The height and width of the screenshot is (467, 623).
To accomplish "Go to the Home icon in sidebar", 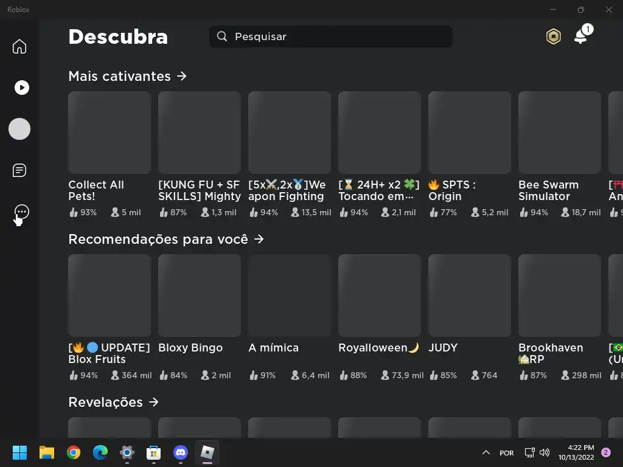I will pyautogui.click(x=19, y=46).
